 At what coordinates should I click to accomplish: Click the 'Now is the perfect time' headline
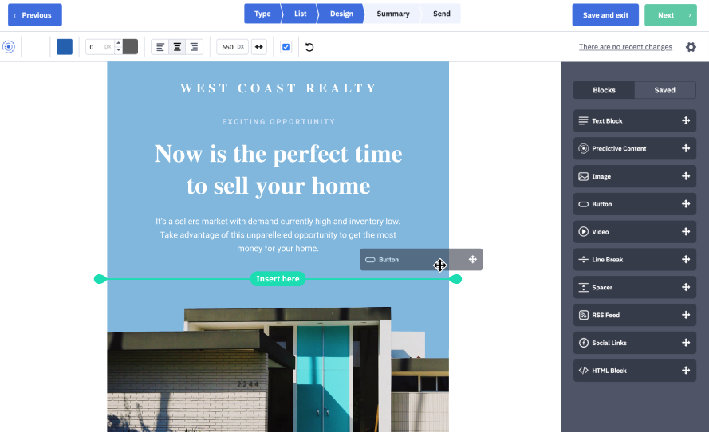tap(278, 170)
